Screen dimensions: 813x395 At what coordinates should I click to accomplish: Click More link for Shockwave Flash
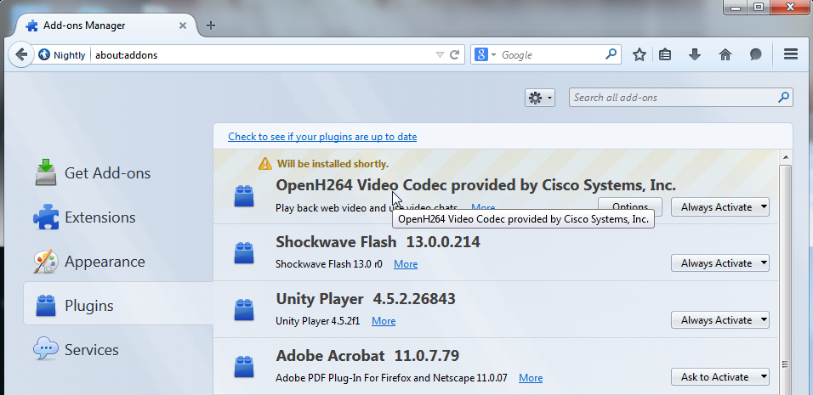[x=406, y=264]
